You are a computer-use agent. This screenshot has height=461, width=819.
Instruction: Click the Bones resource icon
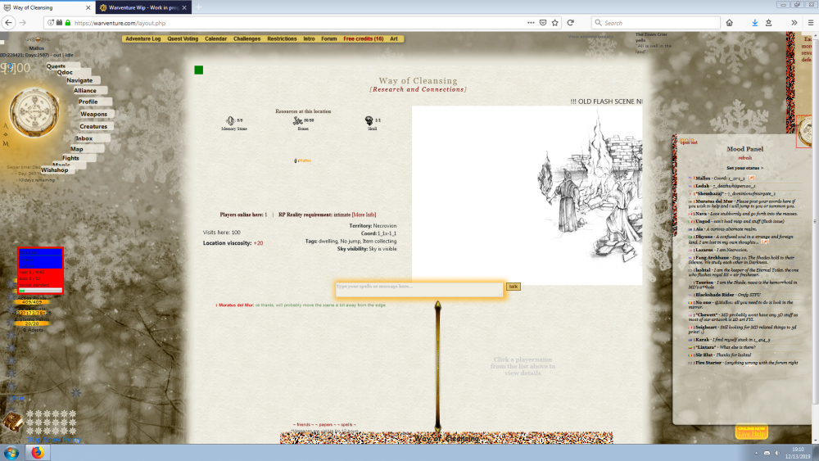pyautogui.click(x=298, y=120)
